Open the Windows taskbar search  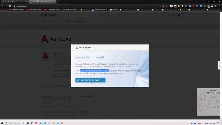tap(6, 123)
